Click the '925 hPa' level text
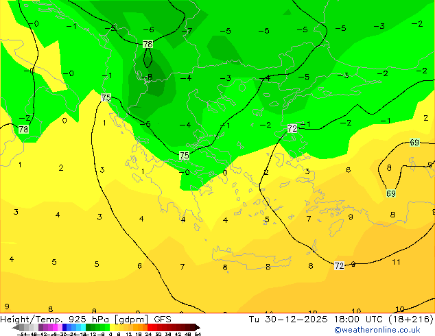Image resolution: width=435 pixels, height=336 pixels. pos(89,320)
